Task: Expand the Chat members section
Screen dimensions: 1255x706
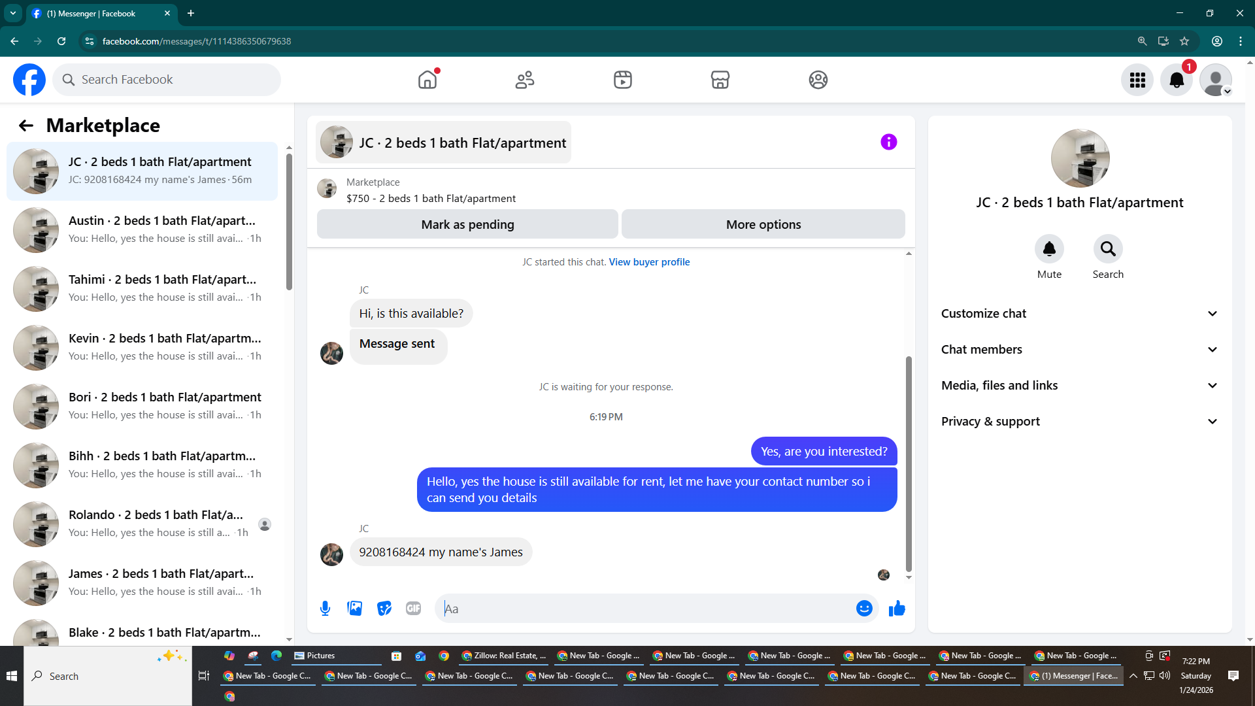Action: [x=1080, y=350]
